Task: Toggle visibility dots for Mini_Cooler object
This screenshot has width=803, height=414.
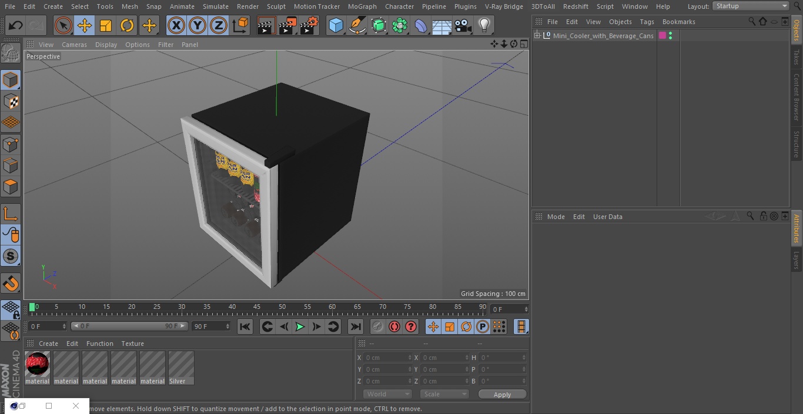Action: click(x=670, y=36)
